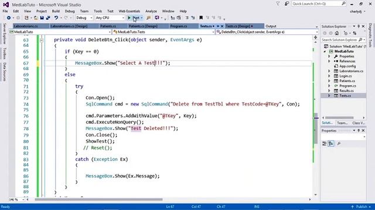Click the Open File folder icon
The width and height of the screenshot is (375, 210).
pos(36,18)
